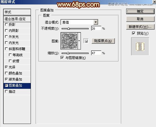Click the pattern texture thumbnail

[x=69, y=41]
